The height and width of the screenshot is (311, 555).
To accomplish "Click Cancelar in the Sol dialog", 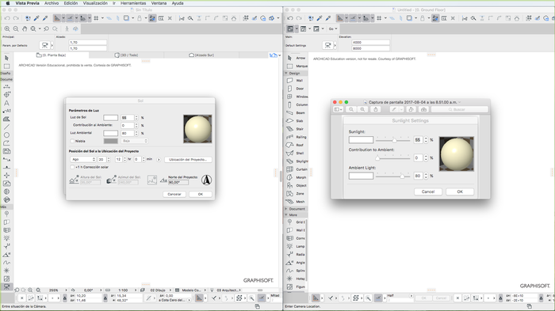I will tap(174, 194).
